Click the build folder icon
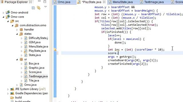Image resolution: width=183 pixels, height=102 pixels. coord(12,97)
